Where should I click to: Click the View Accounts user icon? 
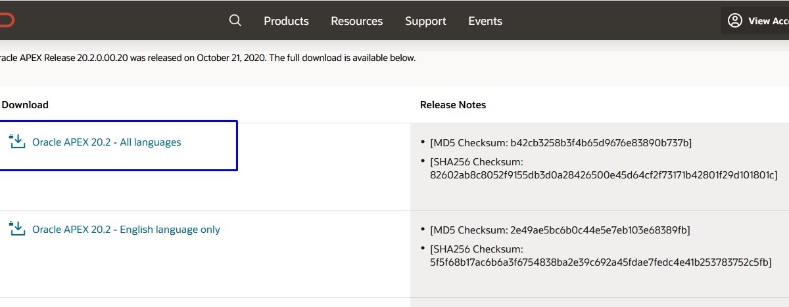click(735, 21)
